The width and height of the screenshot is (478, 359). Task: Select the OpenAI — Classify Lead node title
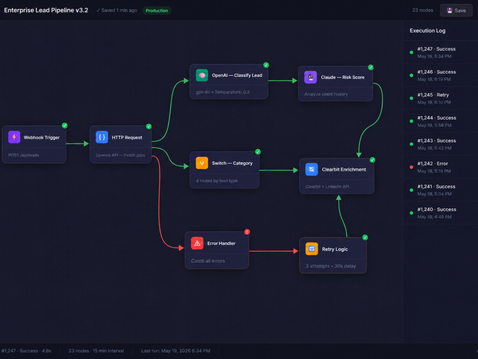[x=237, y=75]
